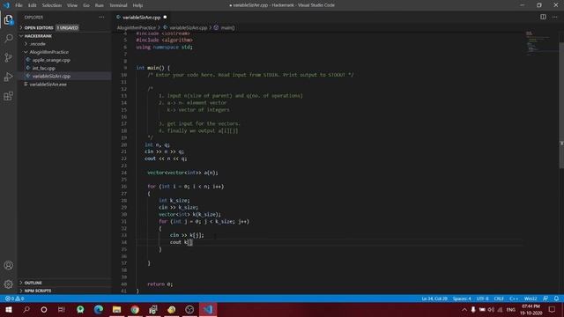The image size is (564, 317).
Task: Click the taskbar clock showing 07:44 PM
Action: click(531, 309)
